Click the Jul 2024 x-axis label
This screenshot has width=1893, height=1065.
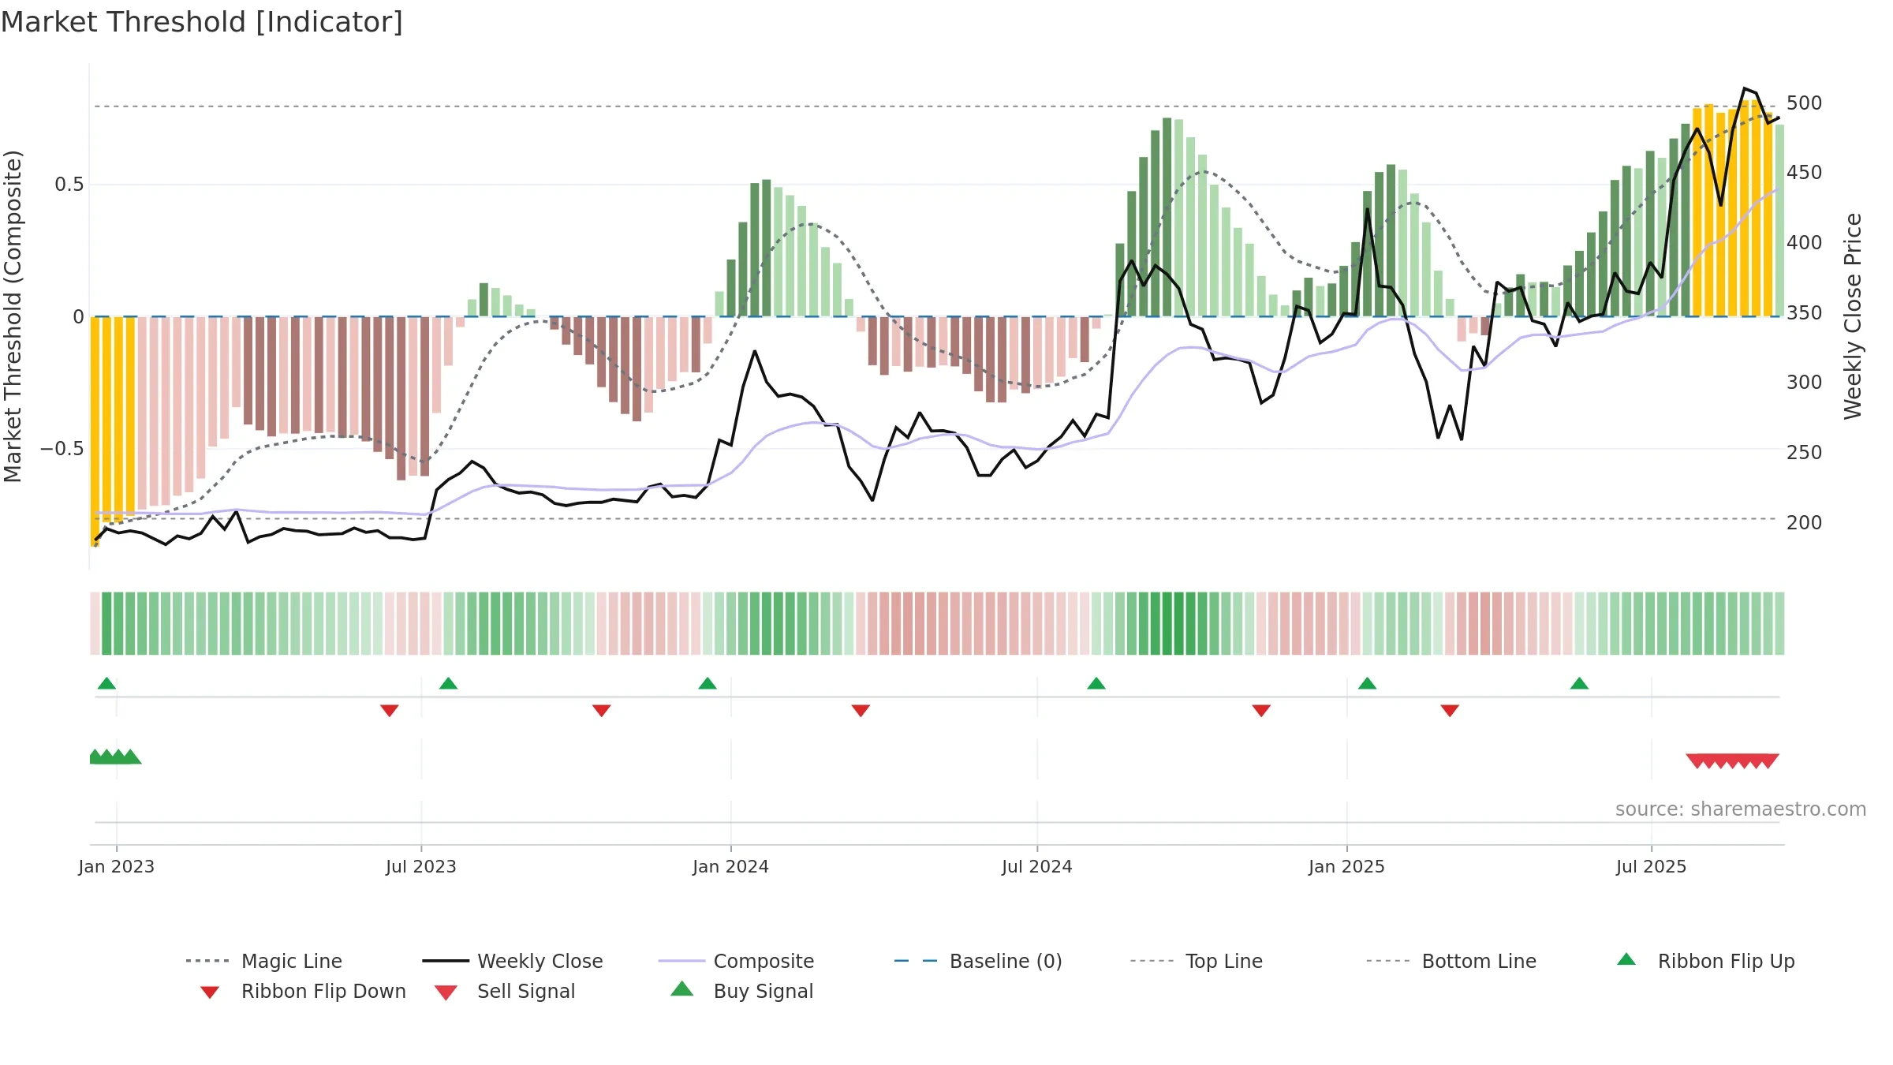[x=1037, y=866]
